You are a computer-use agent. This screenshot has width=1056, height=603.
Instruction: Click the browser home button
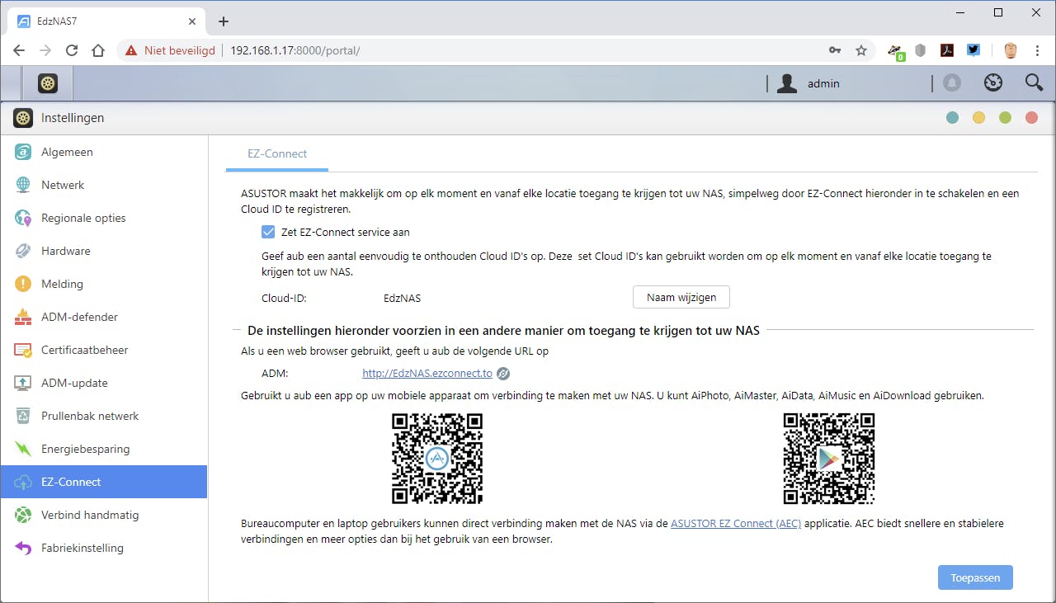(x=98, y=50)
